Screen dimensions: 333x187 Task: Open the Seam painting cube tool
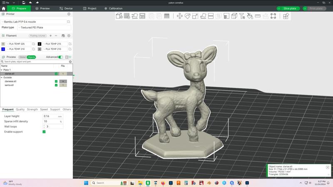point(234,16)
